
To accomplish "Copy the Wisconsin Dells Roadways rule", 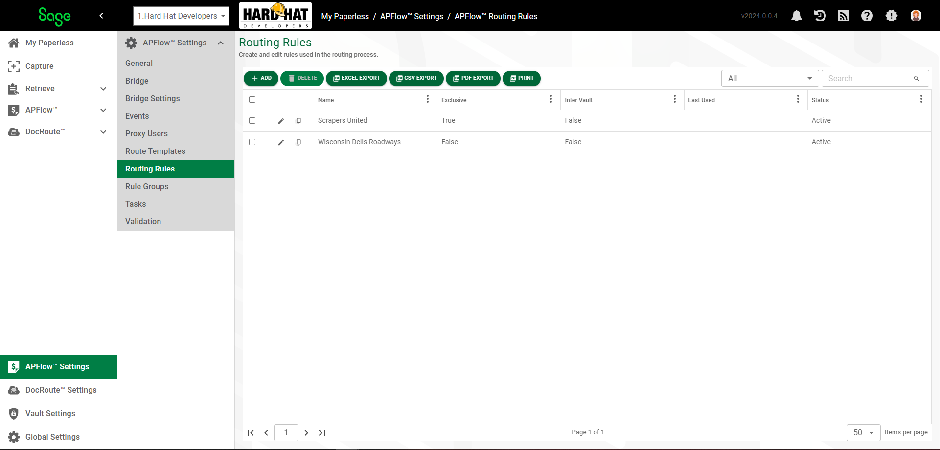I will pos(298,142).
